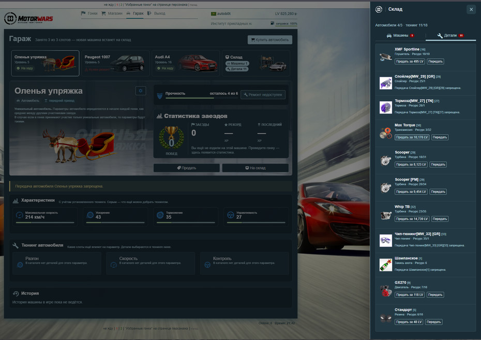The image size is (481, 340).
Task: Click the Детали 11 pill in garage Склад card
Action: click(237, 69)
